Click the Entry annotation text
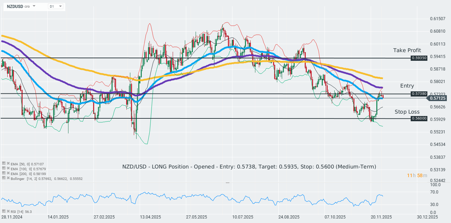Viewport: 451px width, 223px height. click(407, 86)
